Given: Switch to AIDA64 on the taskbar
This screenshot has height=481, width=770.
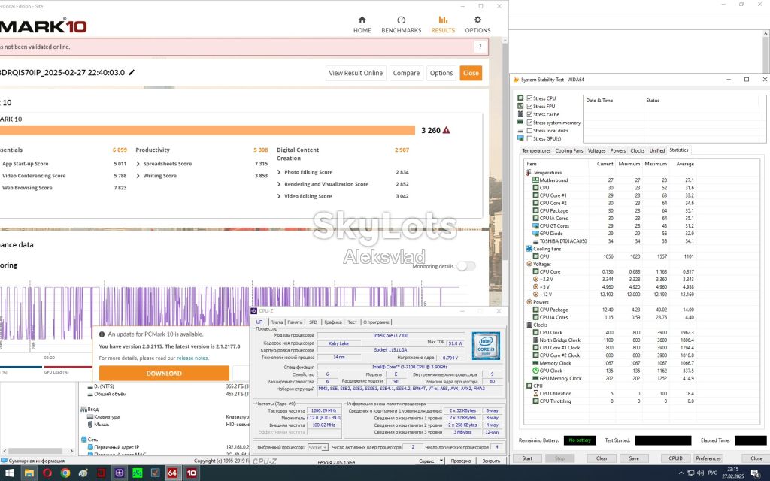Looking at the screenshot, I should 172,473.
